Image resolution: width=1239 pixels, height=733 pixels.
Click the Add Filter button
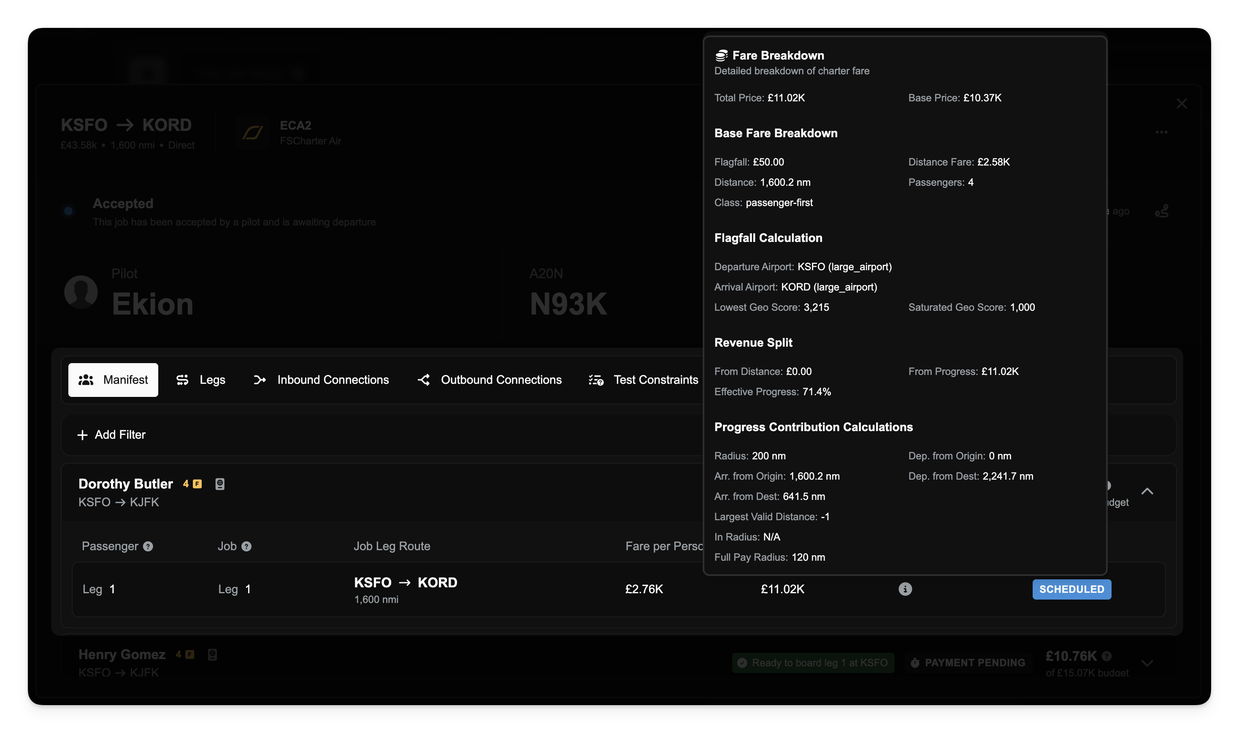click(111, 434)
